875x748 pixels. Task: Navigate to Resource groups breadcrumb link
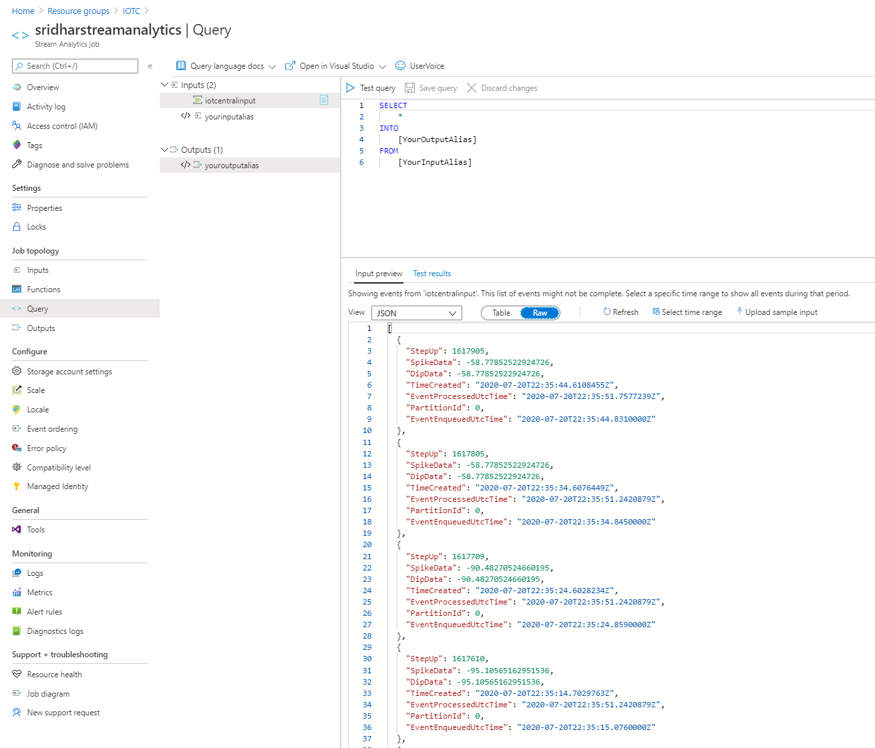[78, 11]
